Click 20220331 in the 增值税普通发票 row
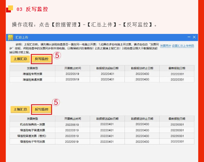The width and height of the screenshot is (204, 162). coord(177,80)
